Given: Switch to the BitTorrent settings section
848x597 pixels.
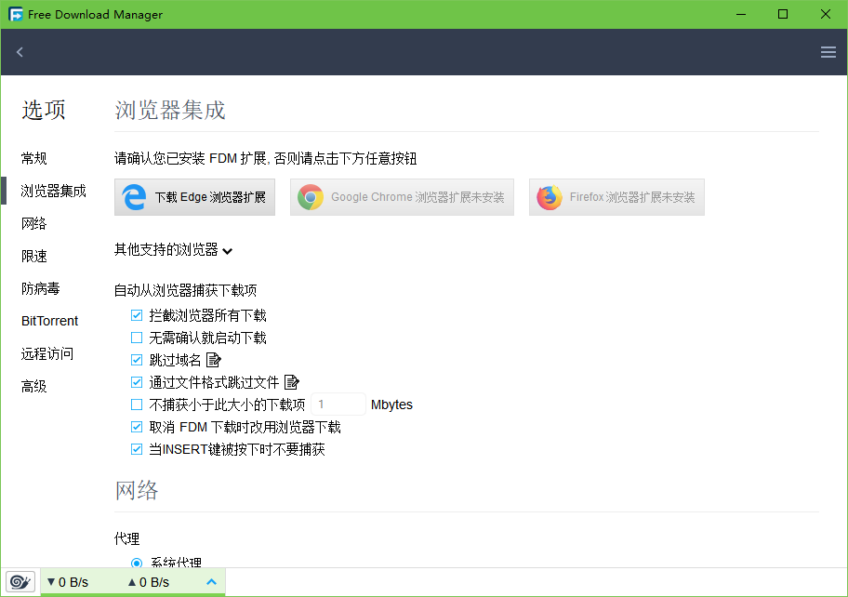Looking at the screenshot, I should pos(49,320).
